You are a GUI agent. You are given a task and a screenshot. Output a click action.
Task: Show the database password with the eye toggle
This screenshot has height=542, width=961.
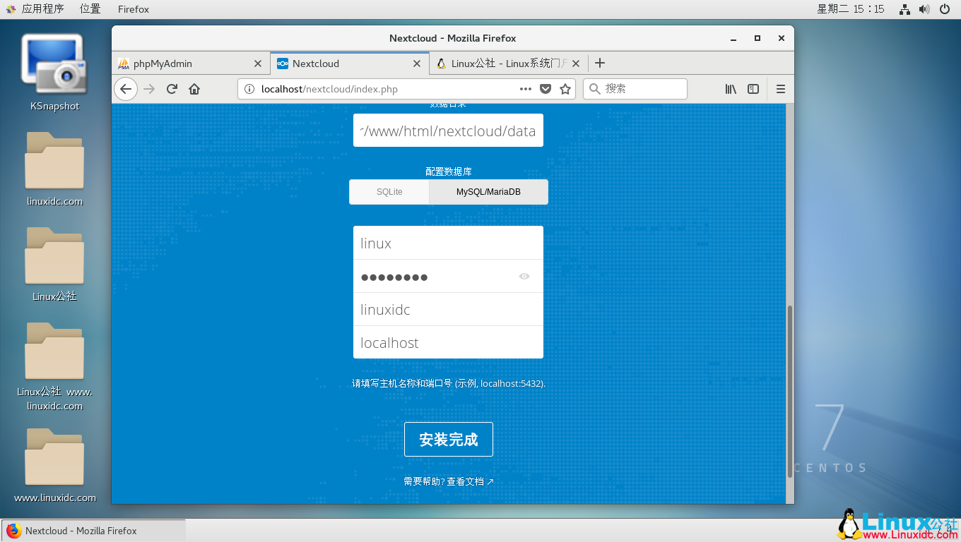pos(524,276)
